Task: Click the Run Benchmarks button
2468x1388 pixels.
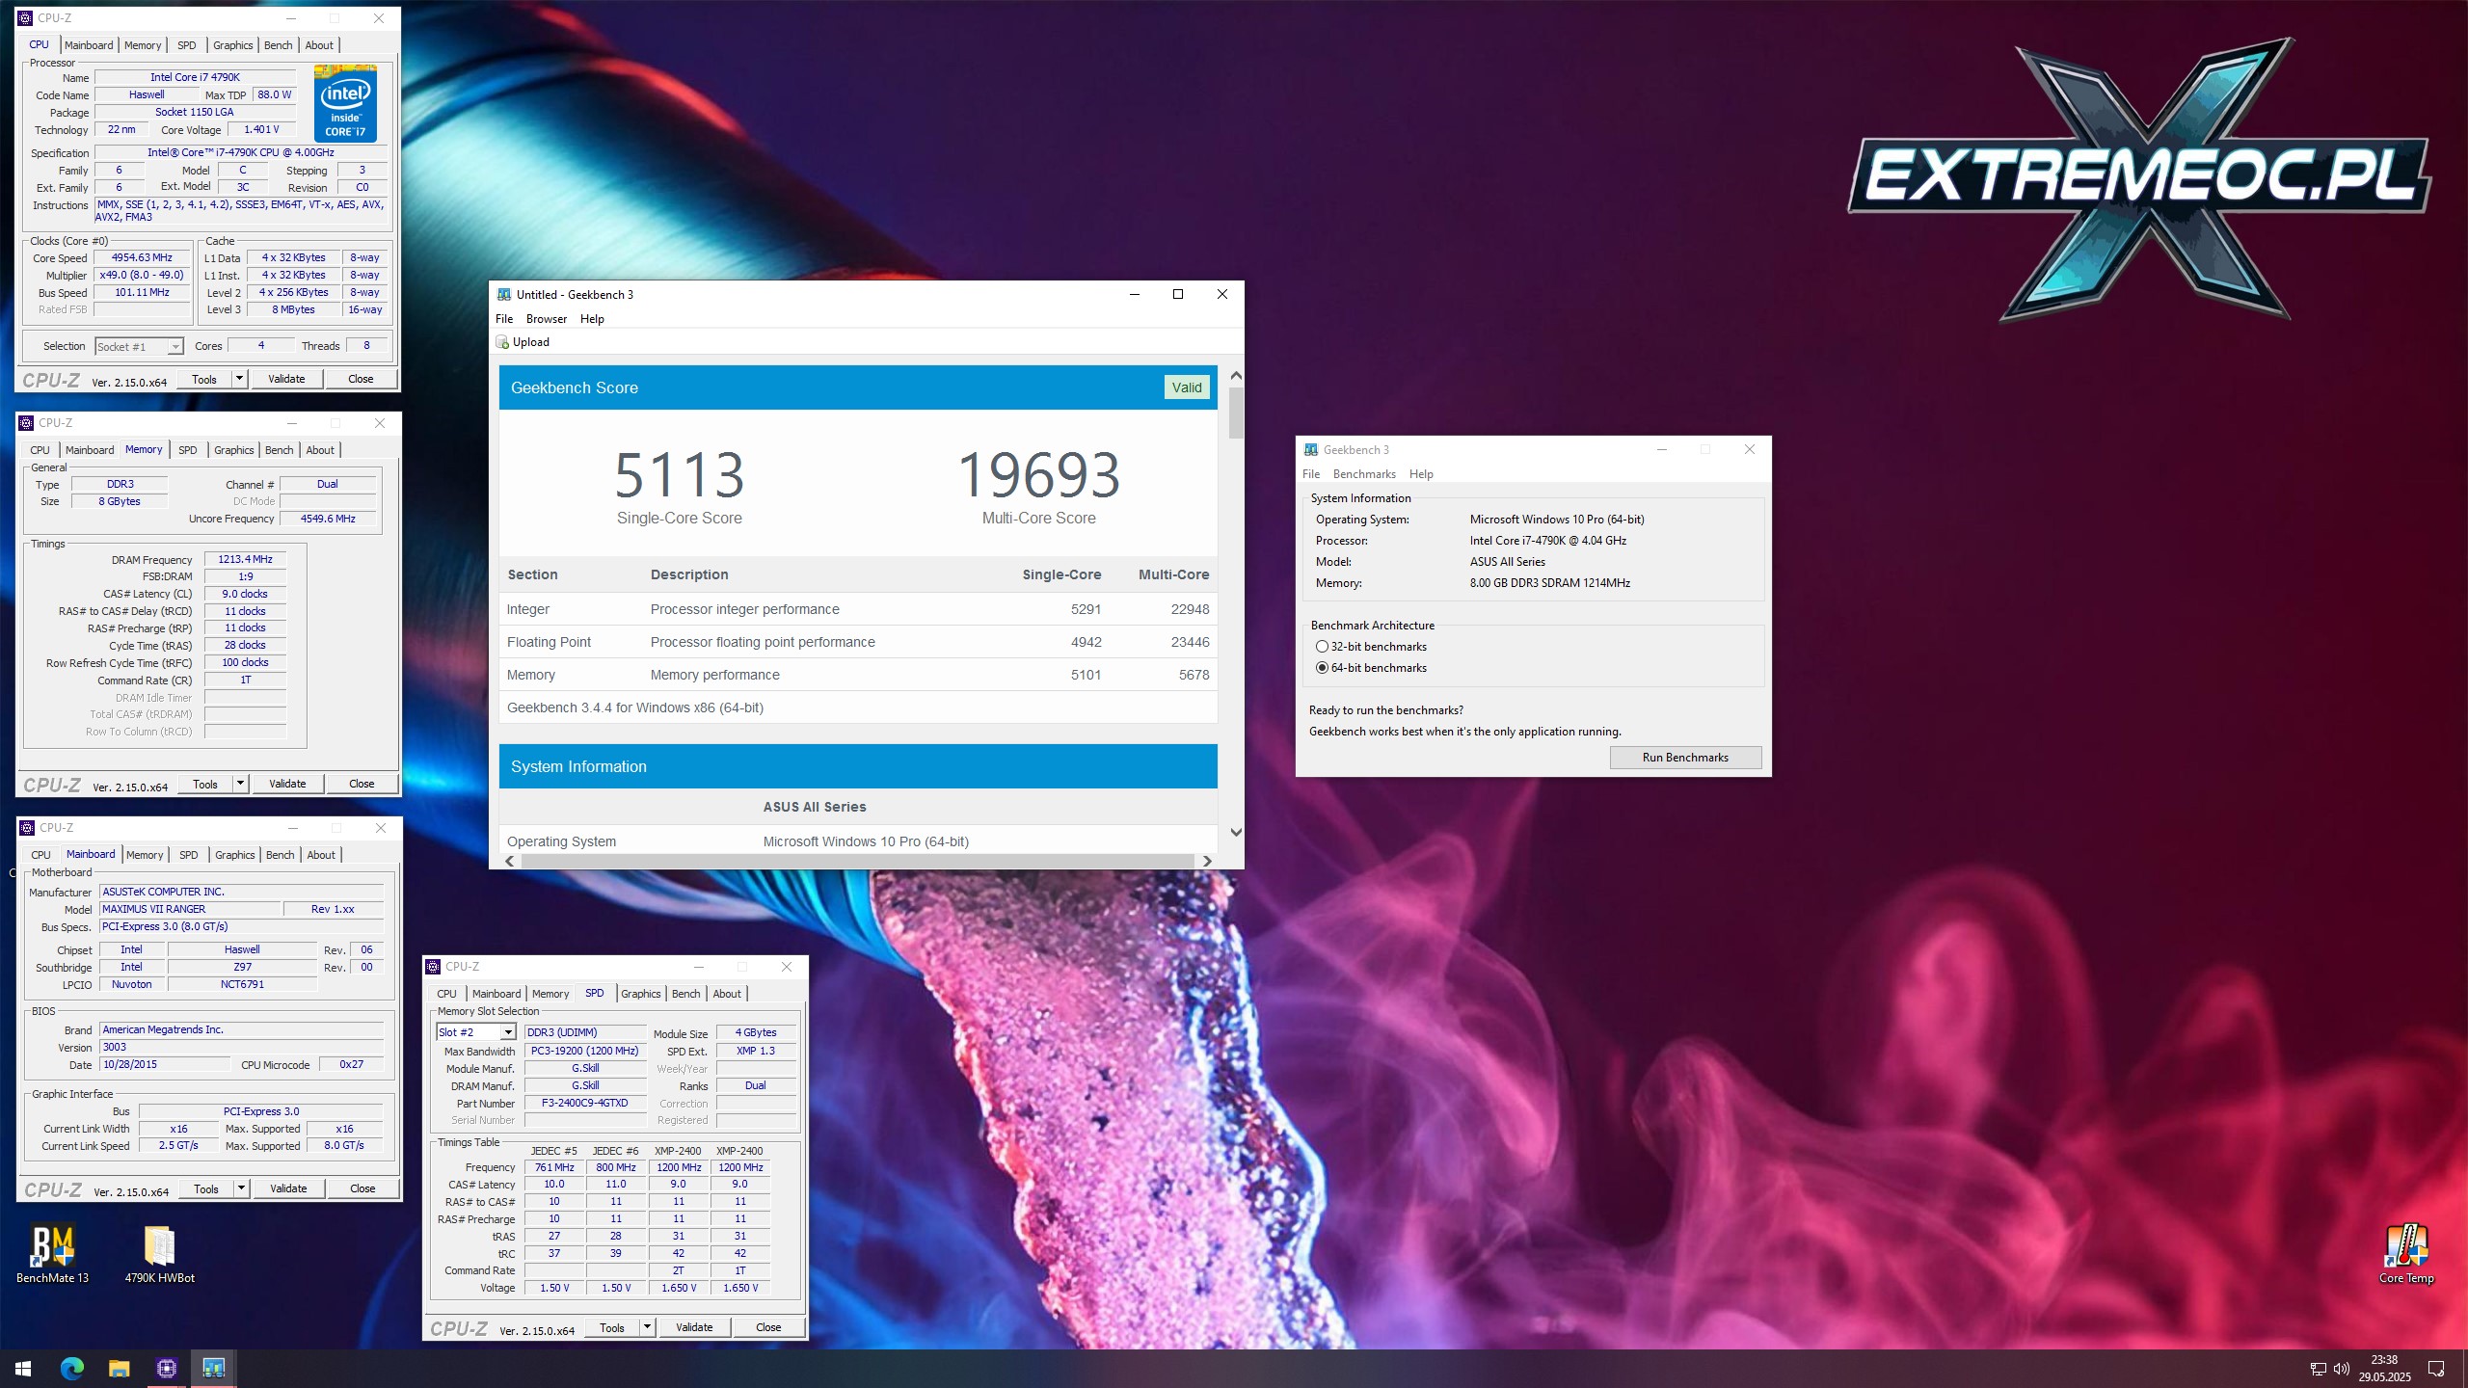Action: (1685, 758)
